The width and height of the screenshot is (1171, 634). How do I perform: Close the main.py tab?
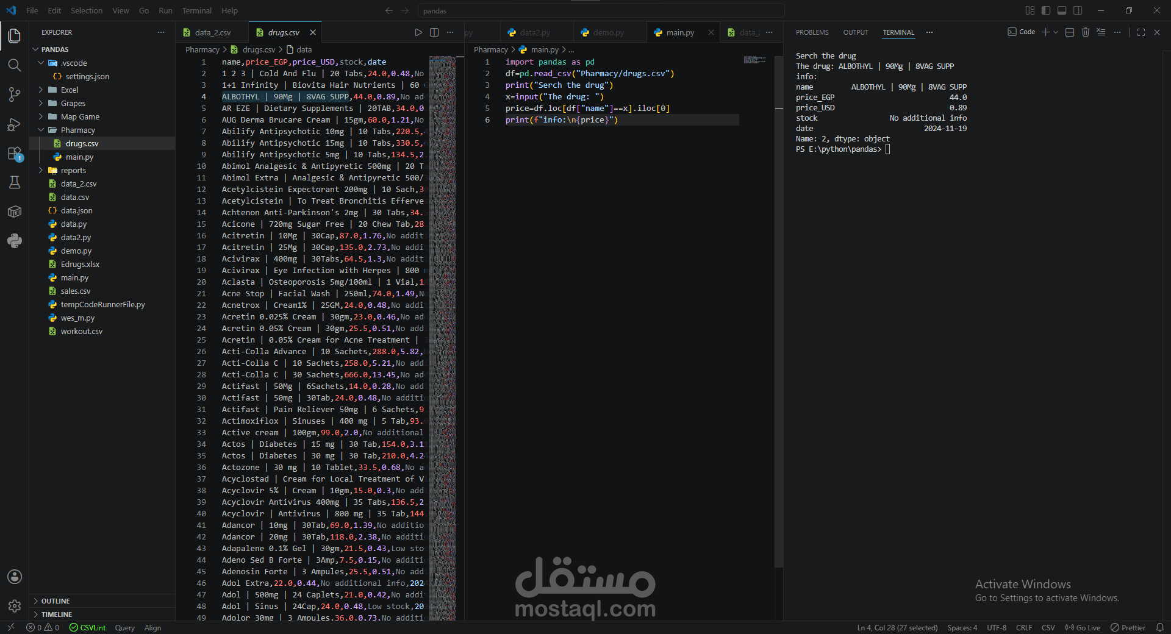coord(711,32)
